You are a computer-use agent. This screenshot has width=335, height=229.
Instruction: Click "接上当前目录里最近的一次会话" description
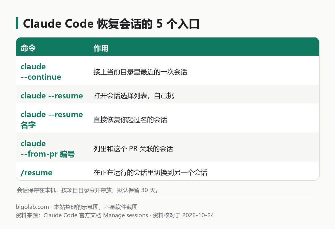click(140, 72)
